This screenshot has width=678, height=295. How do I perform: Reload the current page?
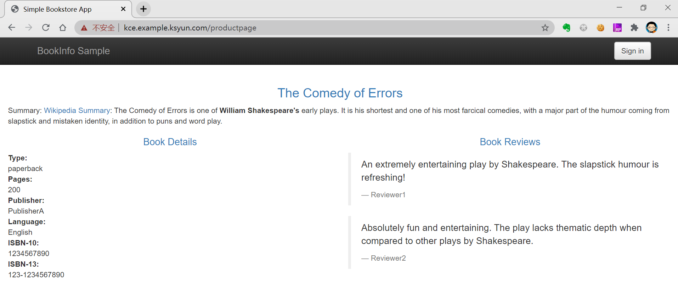(46, 28)
